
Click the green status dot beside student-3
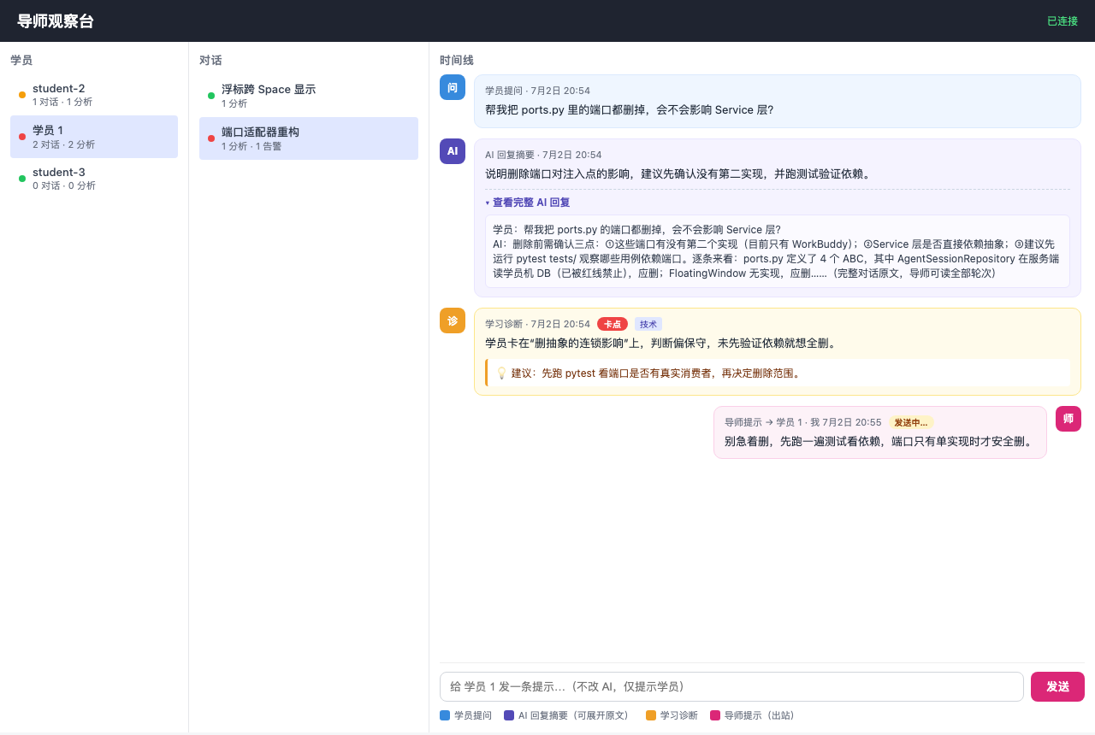point(22,179)
